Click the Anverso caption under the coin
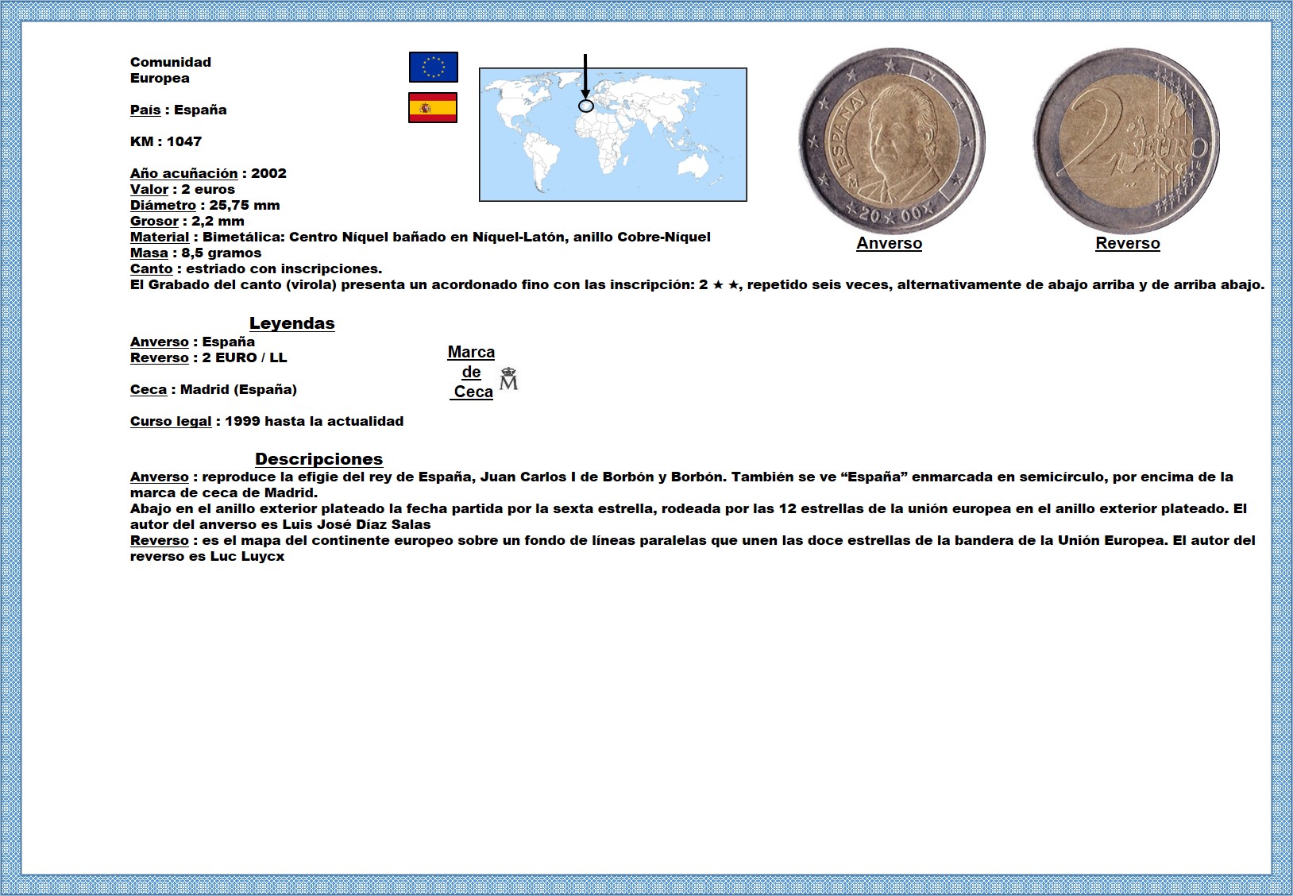The image size is (1293, 896). [890, 244]
